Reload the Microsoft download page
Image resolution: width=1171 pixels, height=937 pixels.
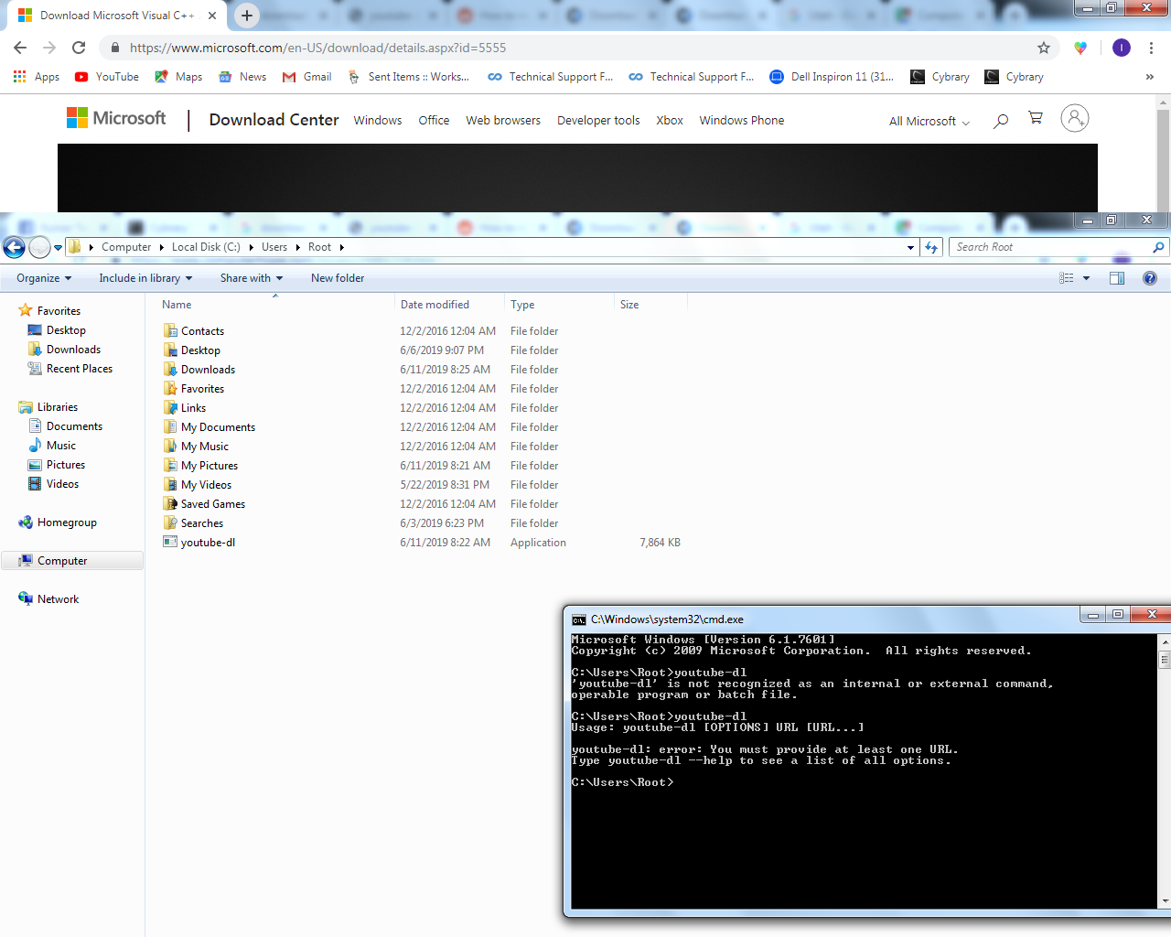tap(79, 48)
